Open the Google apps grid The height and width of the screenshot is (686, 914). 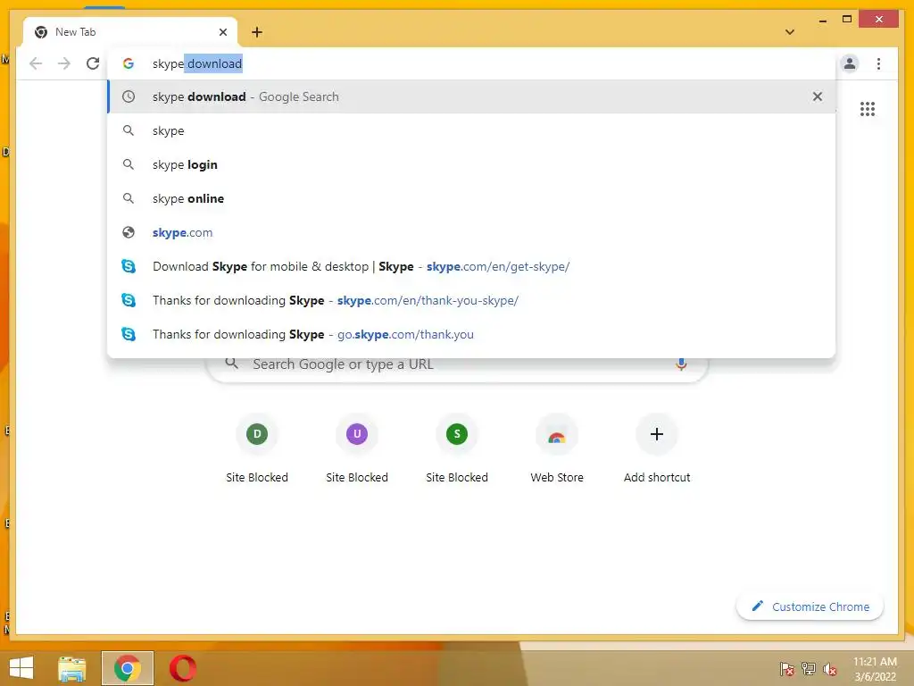pyautogui.click(x=868, y=109)
